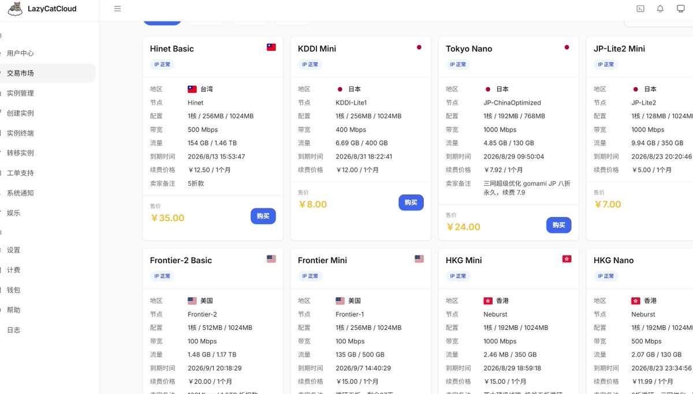This screenshot has height=394, width=693.
Task: Click the ¥35.00 price on Hinet Basic
Action: point(167,218)
